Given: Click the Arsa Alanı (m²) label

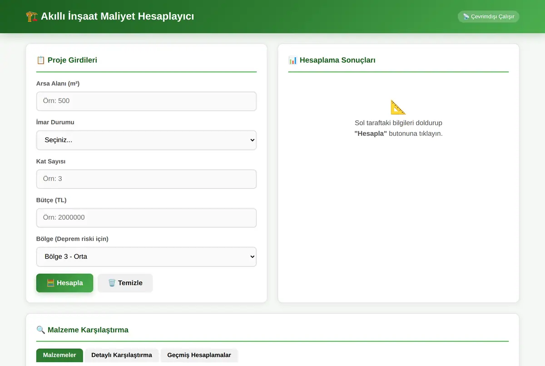Looking at the screenshot, I should coord(58,84).
